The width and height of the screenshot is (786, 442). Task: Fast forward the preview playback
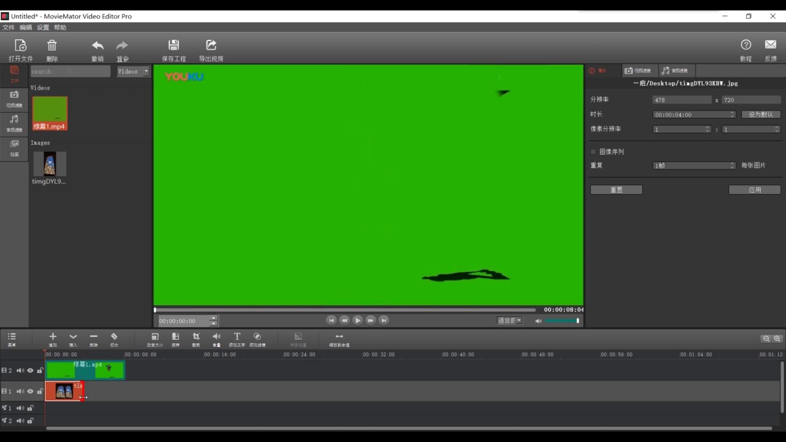(x=370, y=320)
